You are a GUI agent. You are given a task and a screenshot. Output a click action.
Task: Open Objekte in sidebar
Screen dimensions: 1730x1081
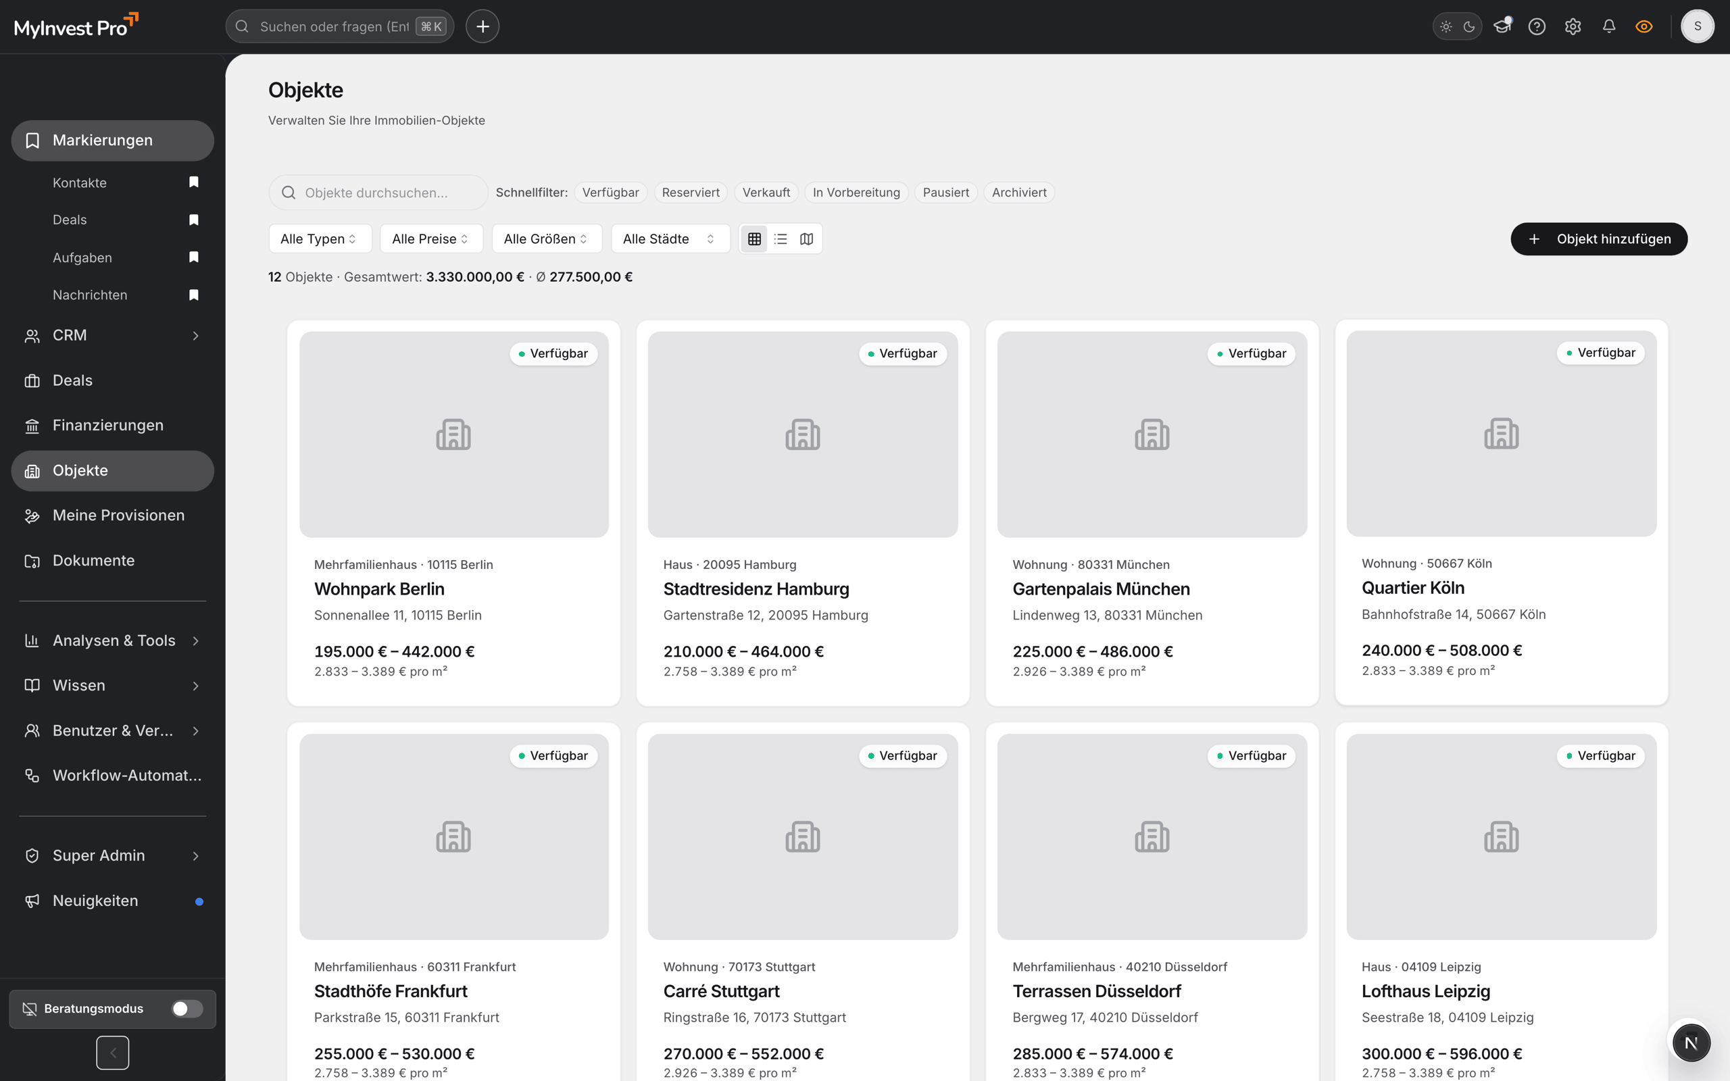pyautogui.click(x=112, y=470)
